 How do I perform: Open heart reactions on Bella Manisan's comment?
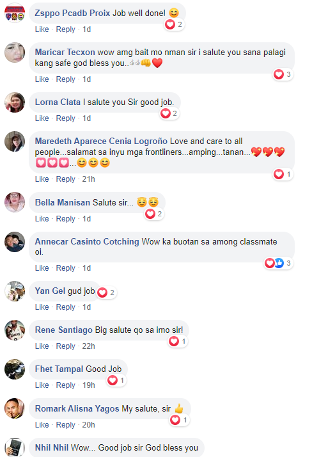pyautogui.click(x=154, y=214)
